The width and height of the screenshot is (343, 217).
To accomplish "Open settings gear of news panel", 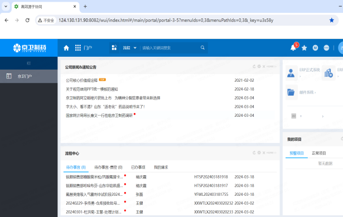I will click(x=259, y=66).
